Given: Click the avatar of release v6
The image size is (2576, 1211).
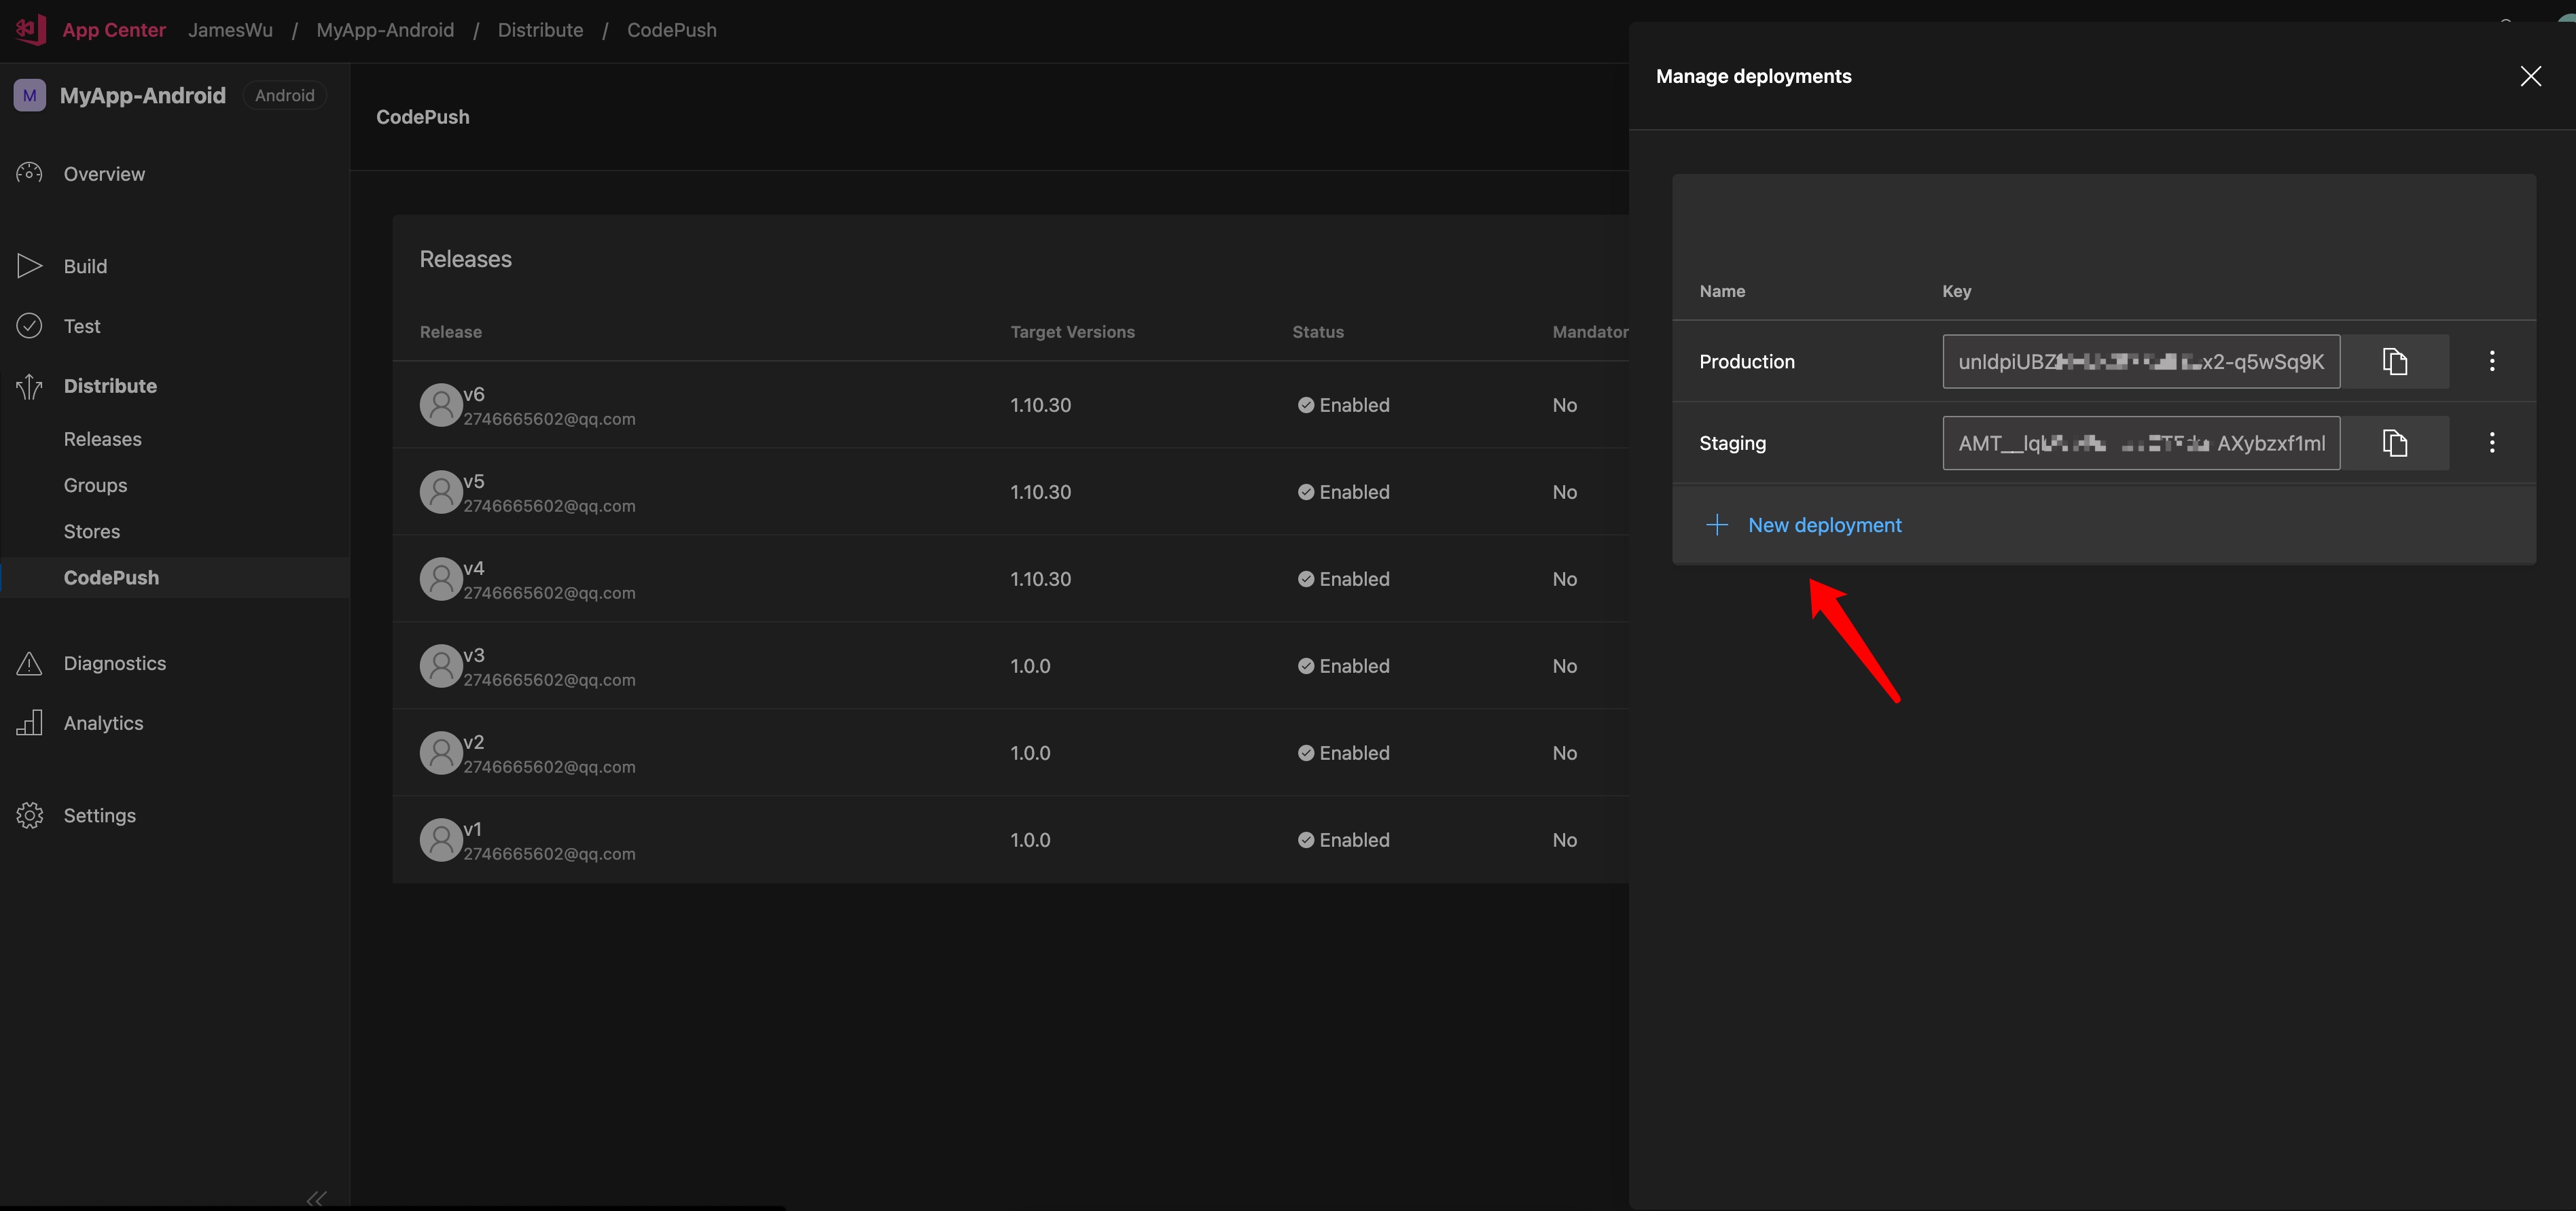Looking at the screenshot, I should 440,405.
